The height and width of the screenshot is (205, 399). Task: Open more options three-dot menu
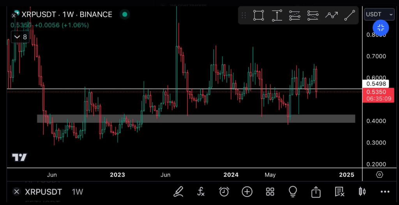[x=385, y=191]
